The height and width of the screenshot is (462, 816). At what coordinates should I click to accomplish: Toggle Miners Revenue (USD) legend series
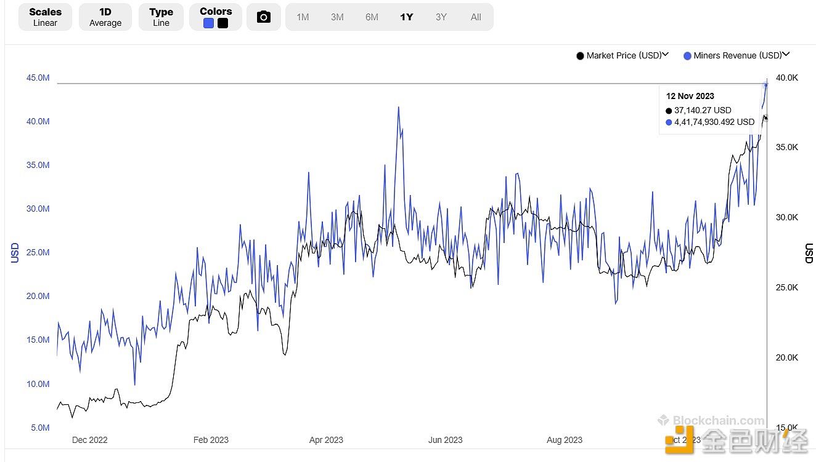[738, 55]
